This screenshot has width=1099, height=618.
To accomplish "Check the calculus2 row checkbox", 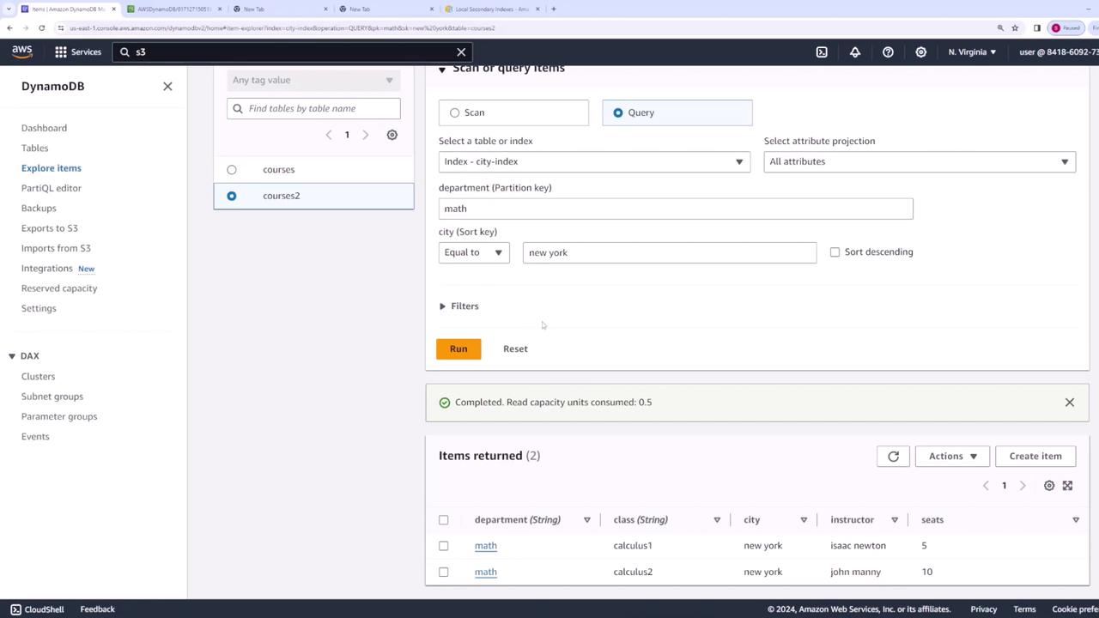I will click(444, 572).
